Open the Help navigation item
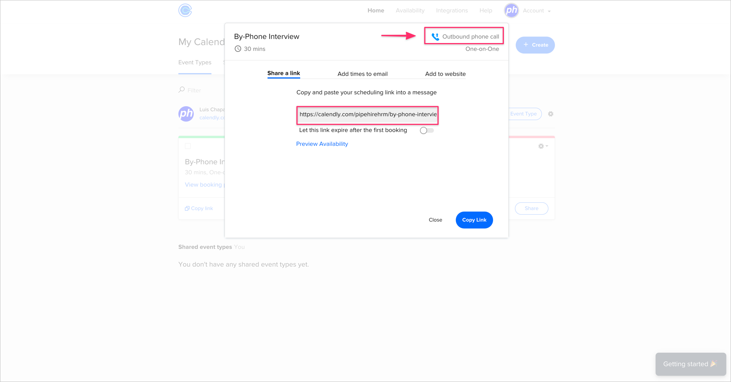Viewport: 731px width, 382px height. 485,10
